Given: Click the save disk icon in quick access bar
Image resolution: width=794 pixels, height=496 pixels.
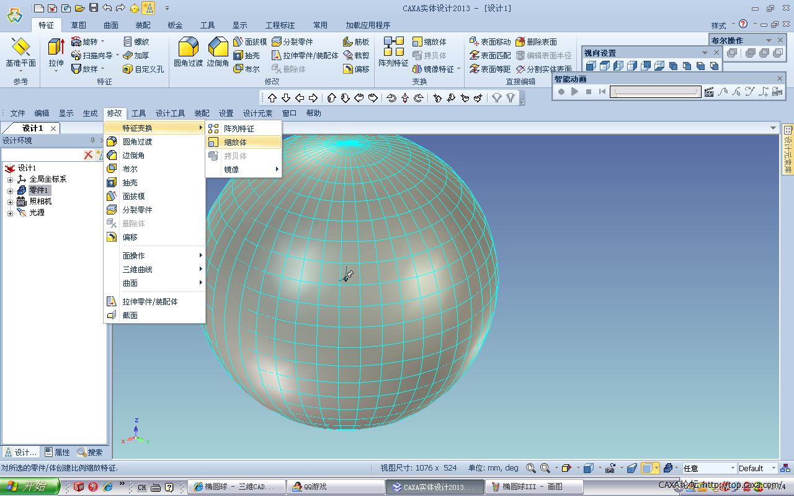Looking at the screenshot, I should [94, 8].
